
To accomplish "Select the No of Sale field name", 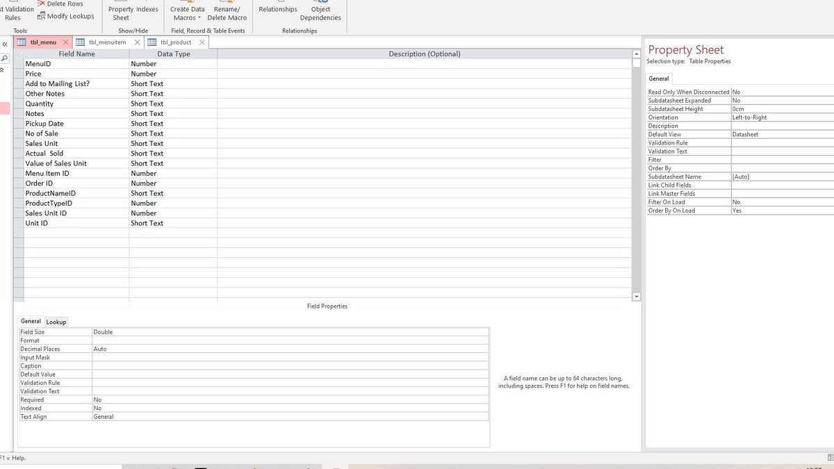I will [76, 133].
